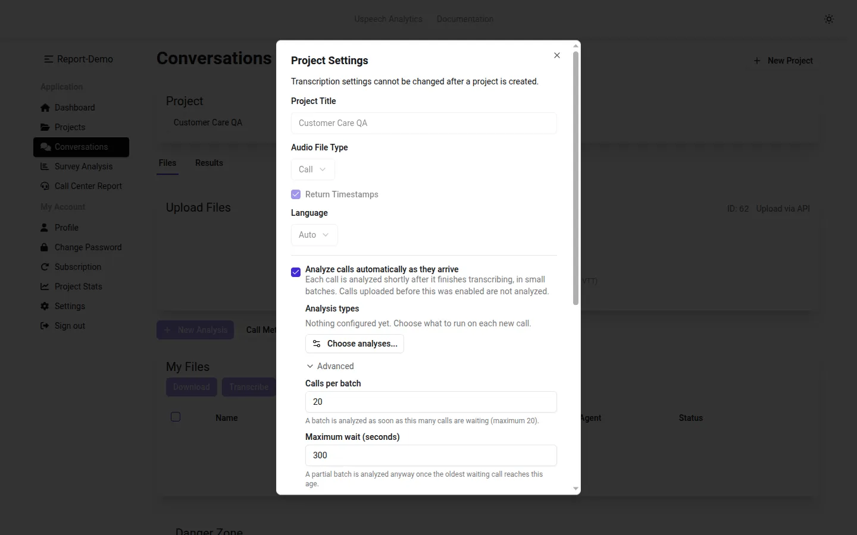Click the plus icon on New Analysis button
The width and height of the screenshot is (857, 535).
[x=167, y=330]
